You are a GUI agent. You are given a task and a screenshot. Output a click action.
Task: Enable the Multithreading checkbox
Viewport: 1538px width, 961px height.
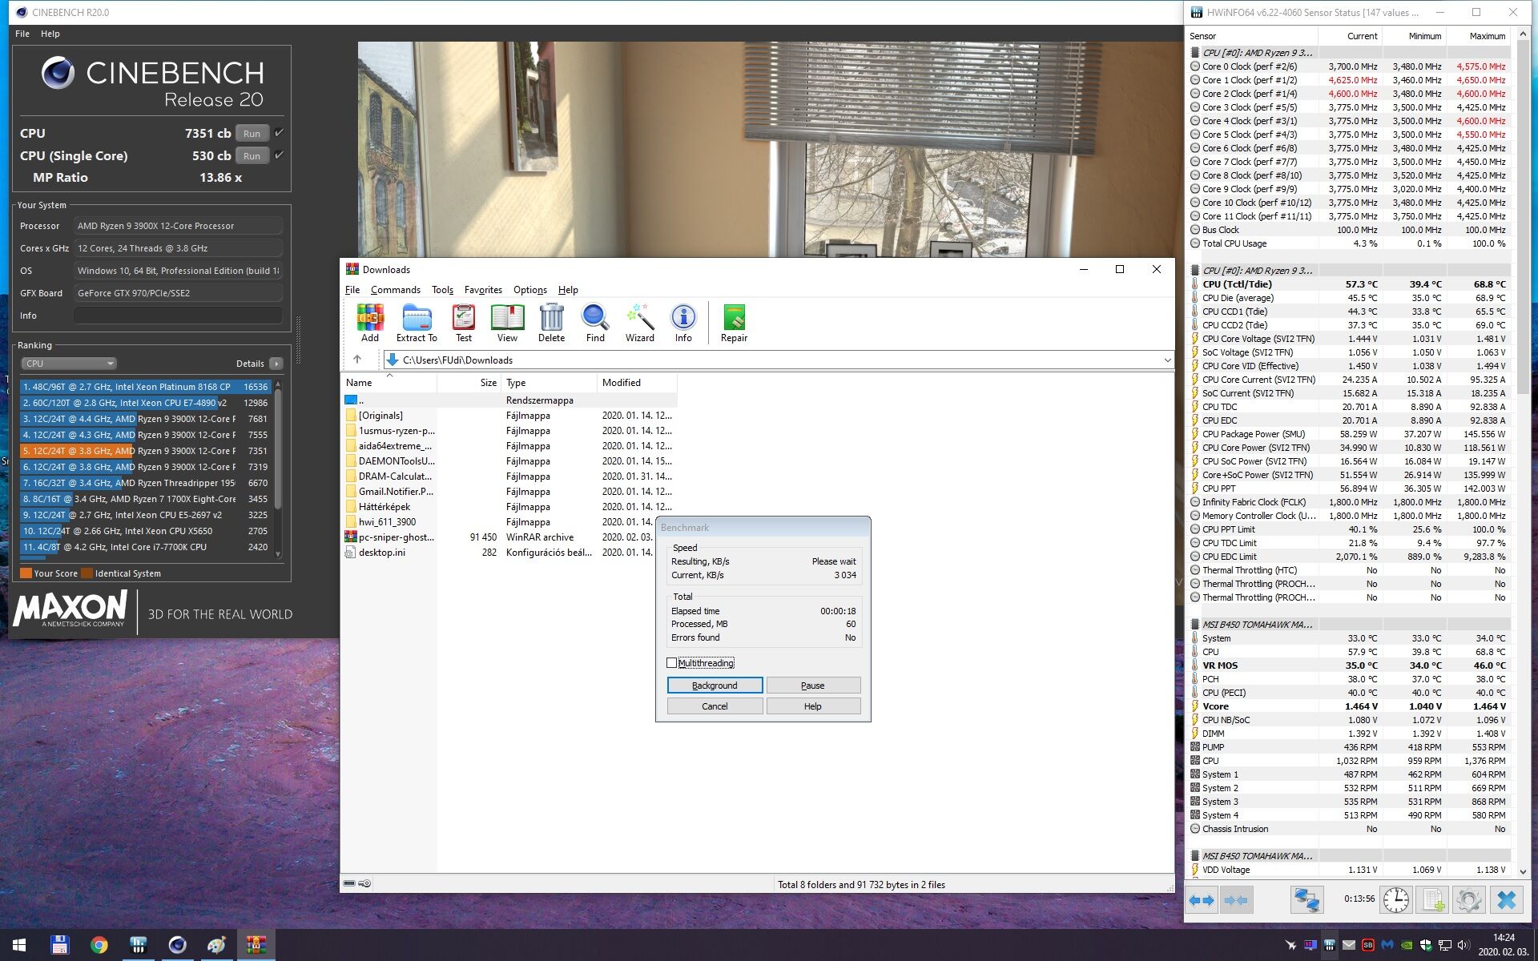(x=671, y=662)
